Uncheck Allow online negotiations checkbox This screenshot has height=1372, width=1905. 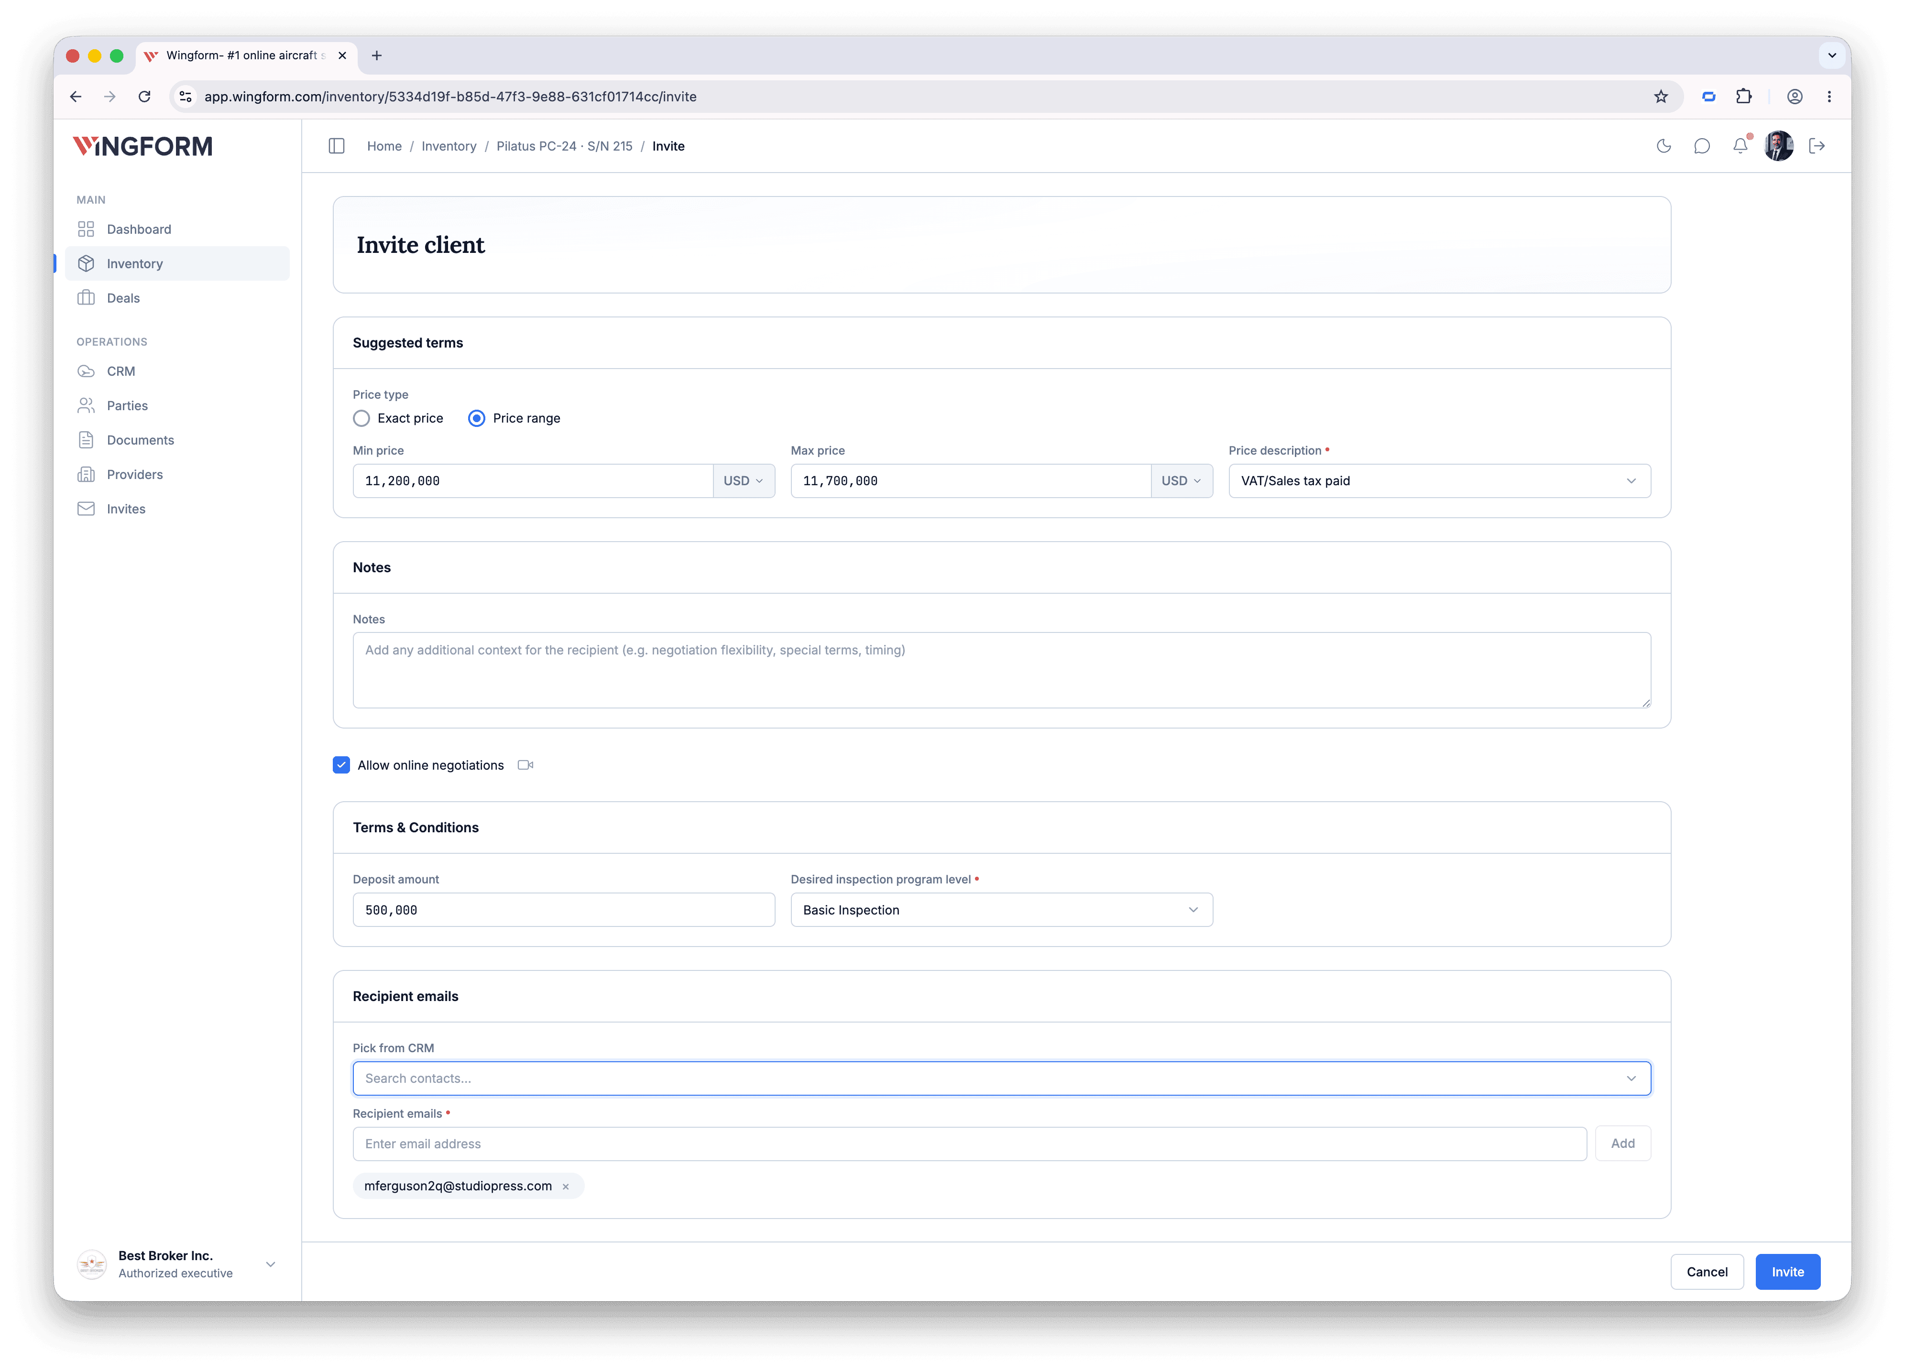(x=341, y=765)
